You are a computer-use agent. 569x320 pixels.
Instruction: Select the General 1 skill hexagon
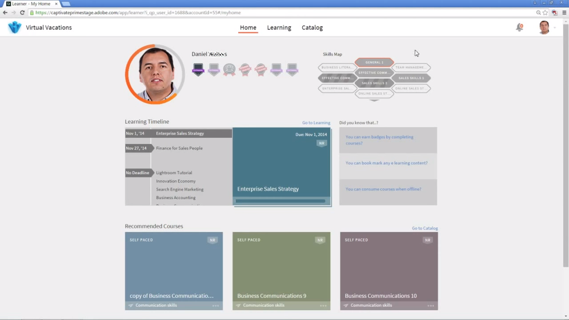pyautogui.click(x=374, y=62)
